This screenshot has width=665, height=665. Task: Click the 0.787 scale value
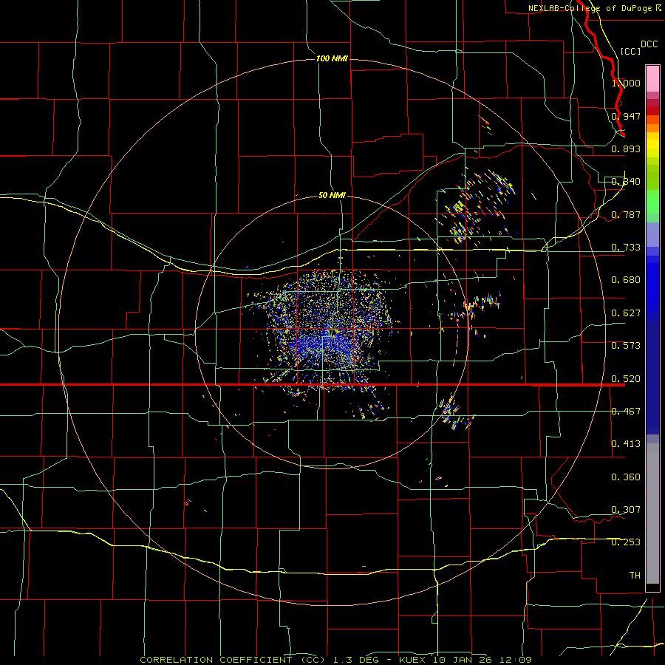tap(626, 214)
